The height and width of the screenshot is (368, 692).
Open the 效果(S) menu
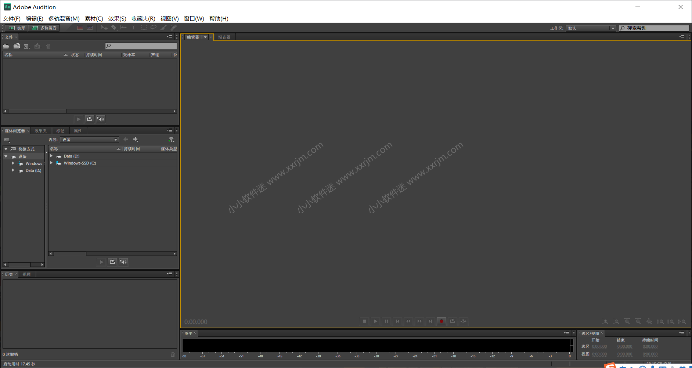click(117, 19)
